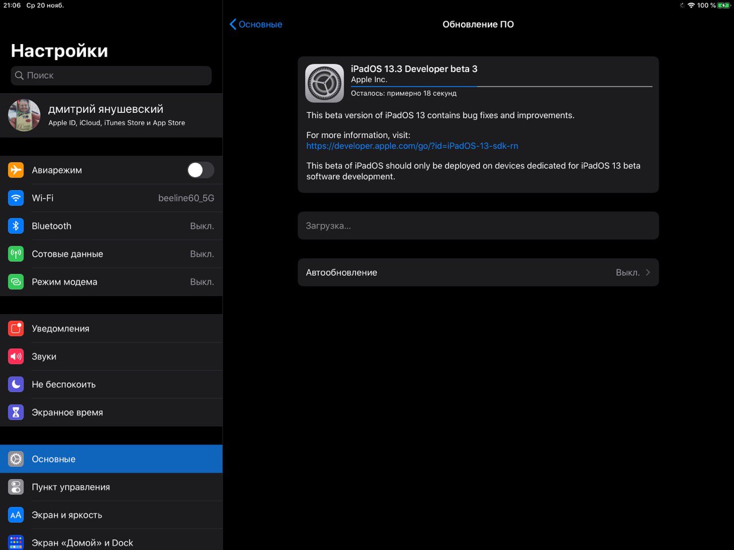
Task: Open Экран «Домой» и Dock settings
Action: 111,541
